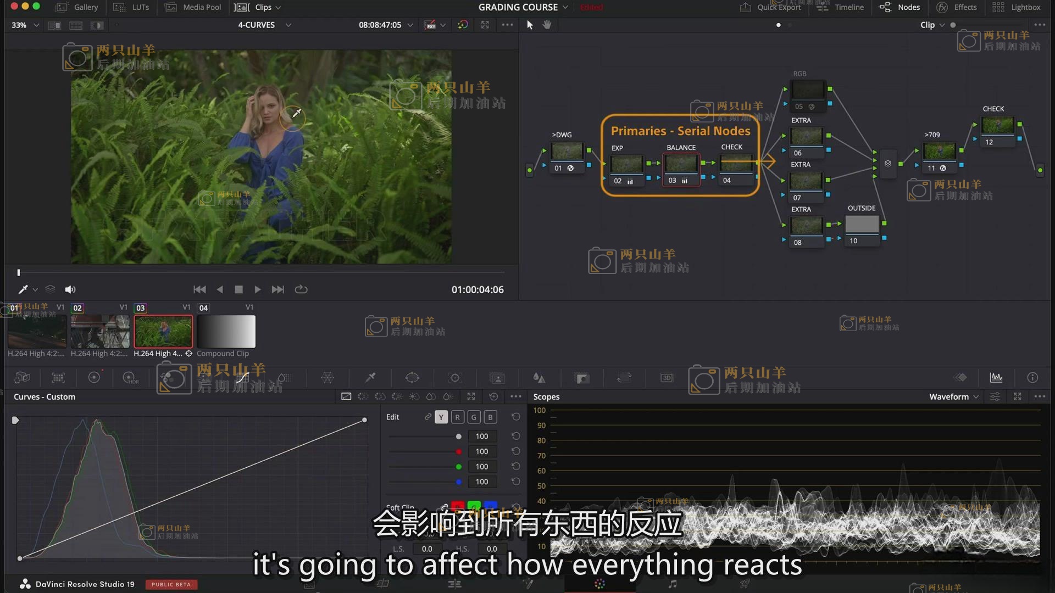Enable the Y luminance curve channel

(441, 417)
